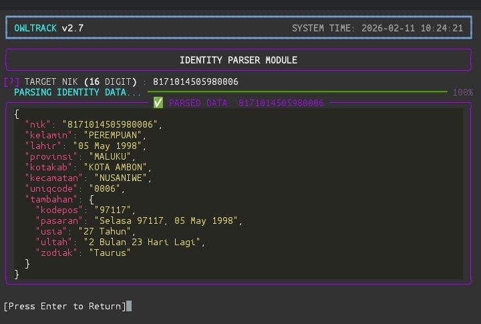Viewport: 481px width, 324px height.
Task: Click the terminal cursor block after Return]
Action: (x=129, y=306)
